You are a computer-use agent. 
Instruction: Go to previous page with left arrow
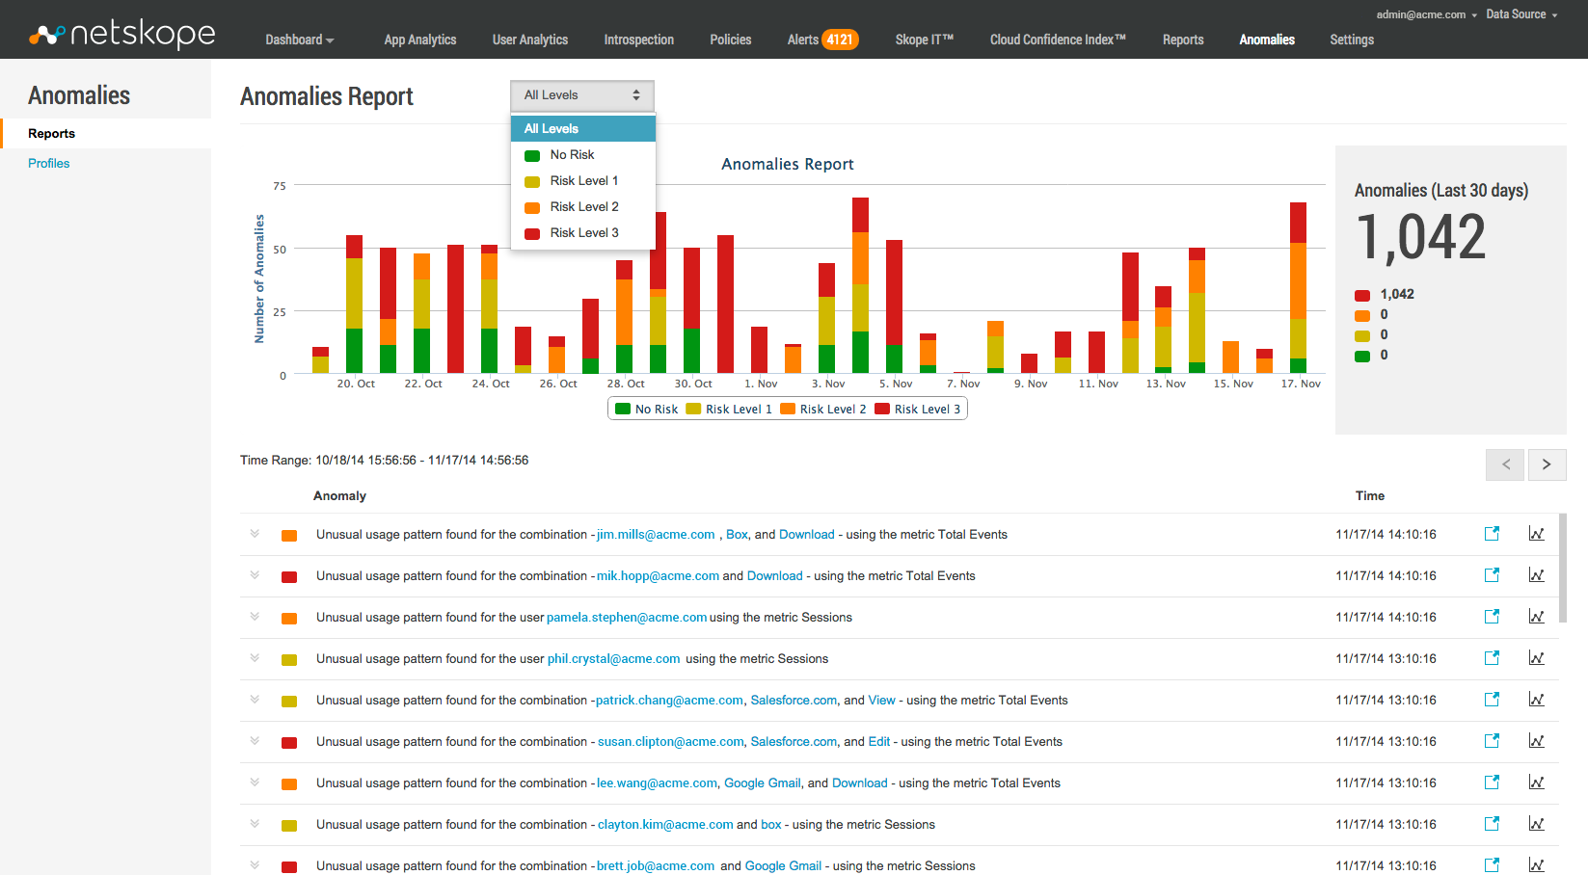click(1505, 464)
